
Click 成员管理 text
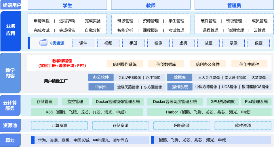click(260, 21)
